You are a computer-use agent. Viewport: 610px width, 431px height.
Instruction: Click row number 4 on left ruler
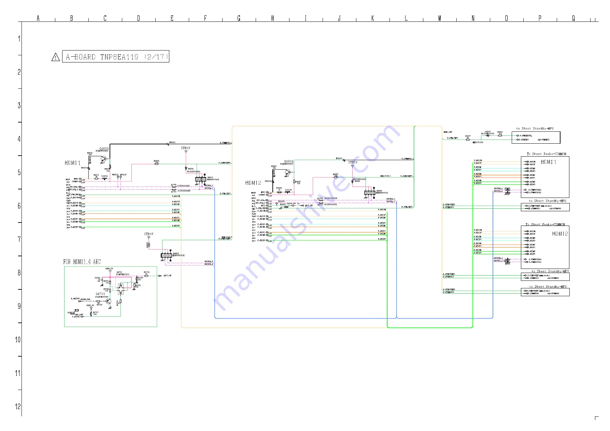click(19, 139)
